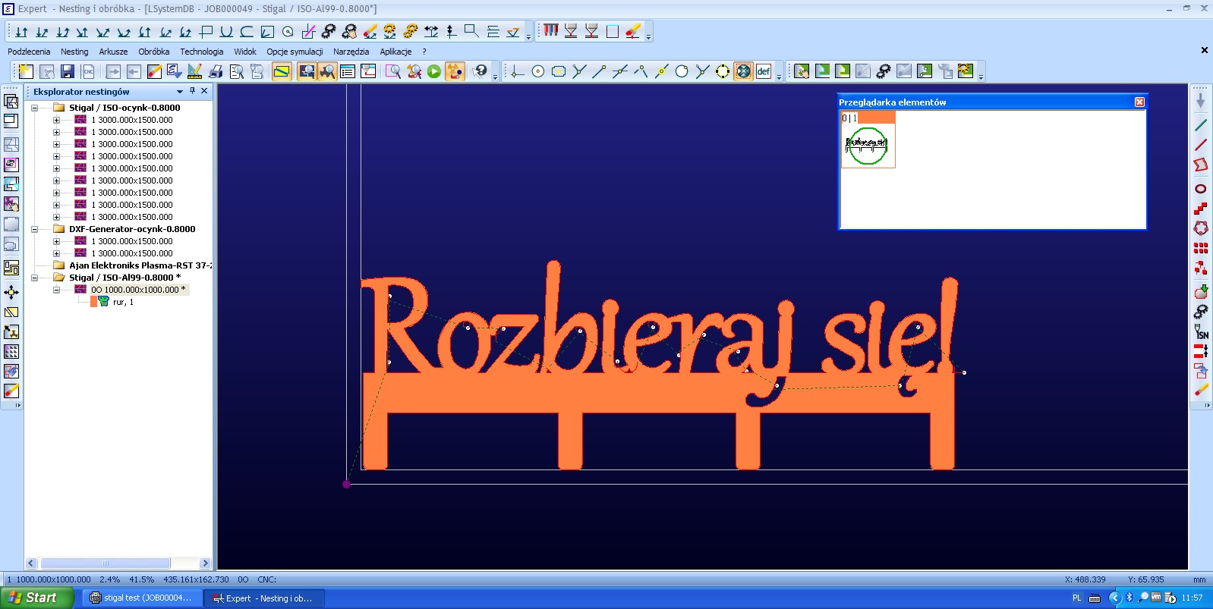Collapse the DXF-Generator-ocynk-0.8000 folder
The image size is (1213, 609).
click(34, 229)
